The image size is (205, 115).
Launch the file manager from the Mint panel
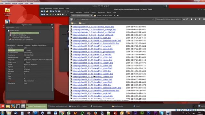coord(8,106)
